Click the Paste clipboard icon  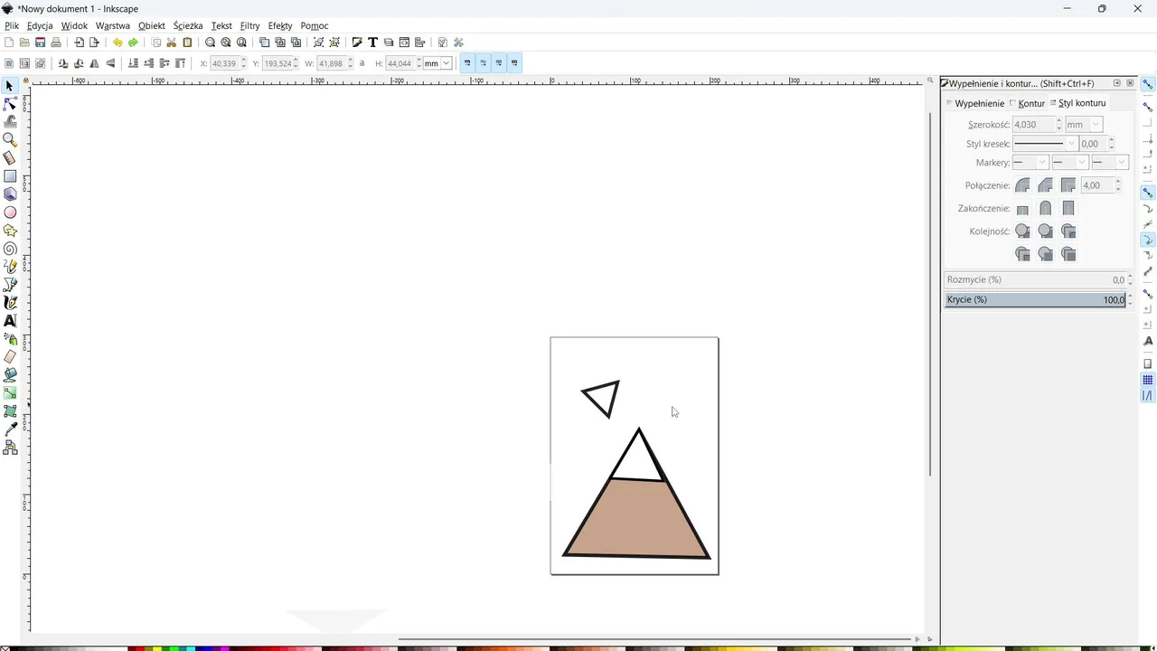[187, 42]
